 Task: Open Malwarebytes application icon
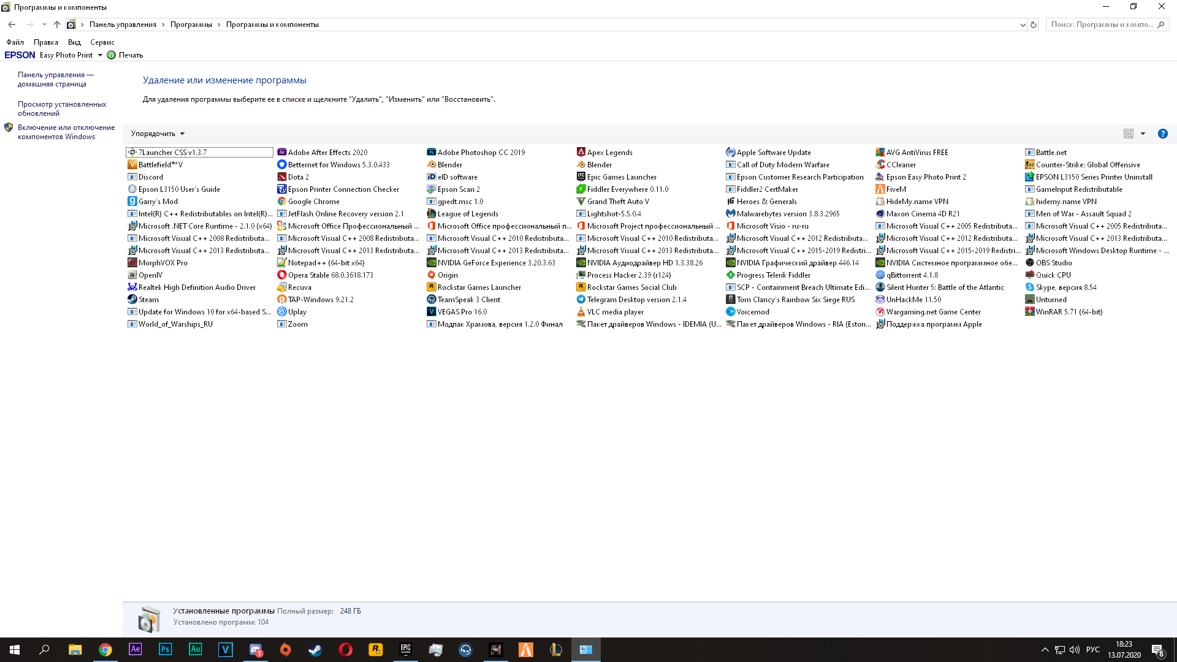pyautogui.click(x=730, y=213)
